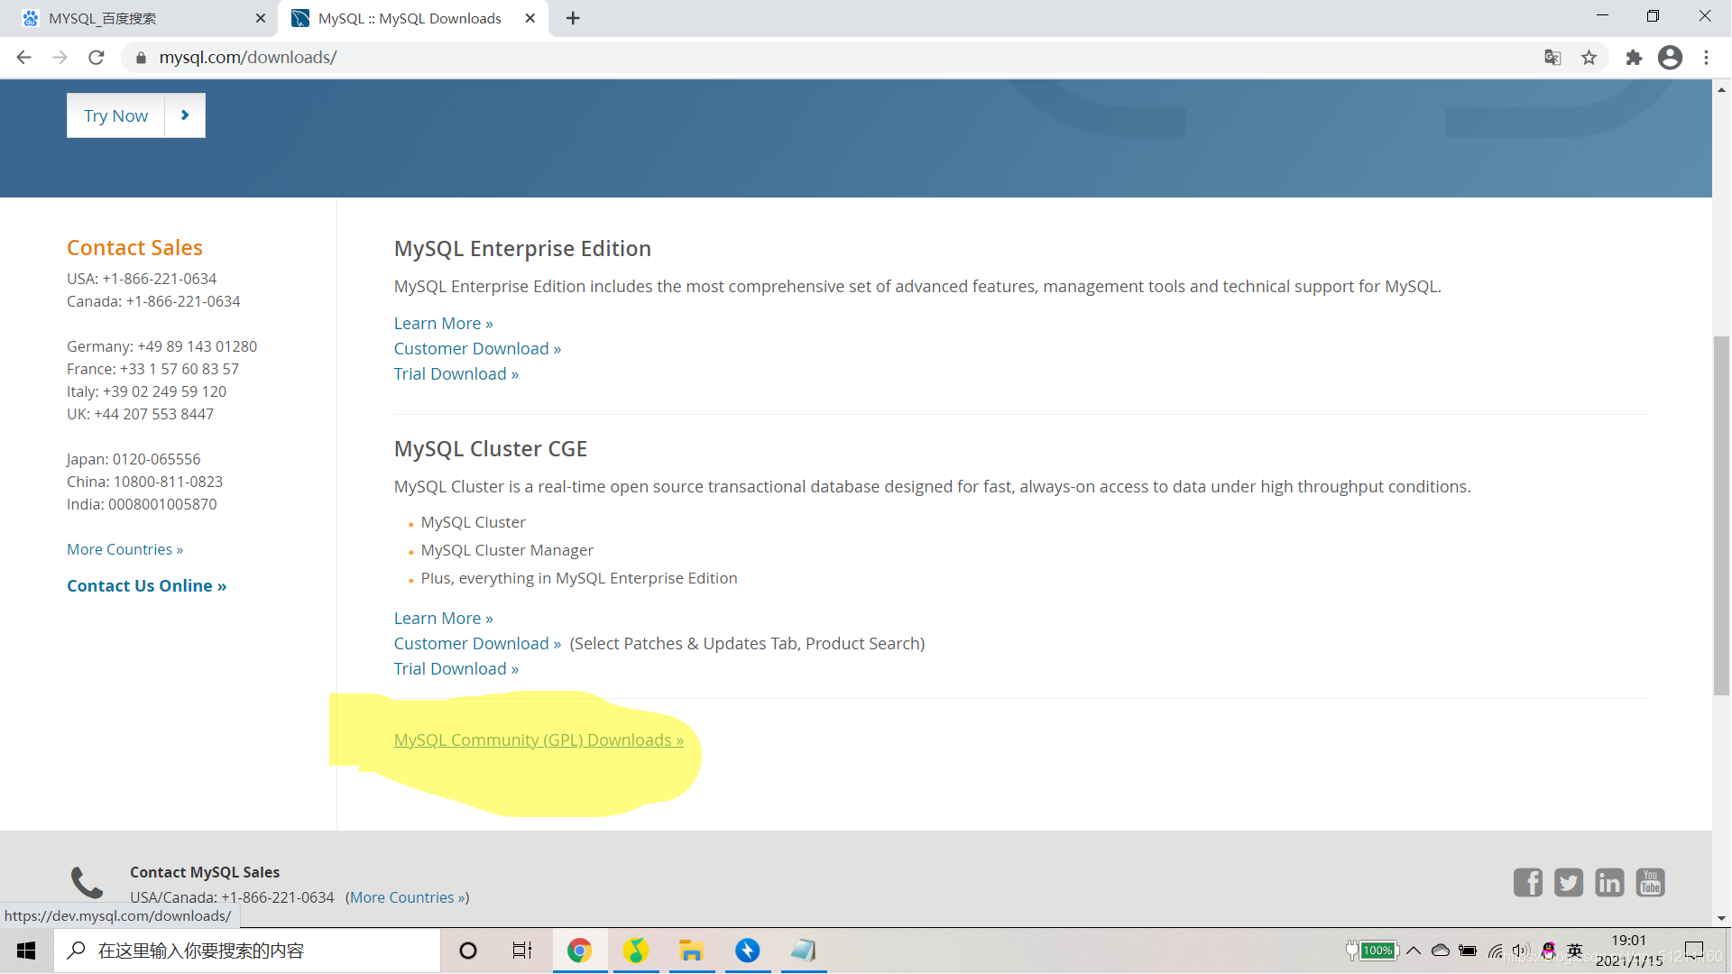Select the MySQL :: MySQL Downloads tab
The image size is (1732, 974).
point(414,18)
